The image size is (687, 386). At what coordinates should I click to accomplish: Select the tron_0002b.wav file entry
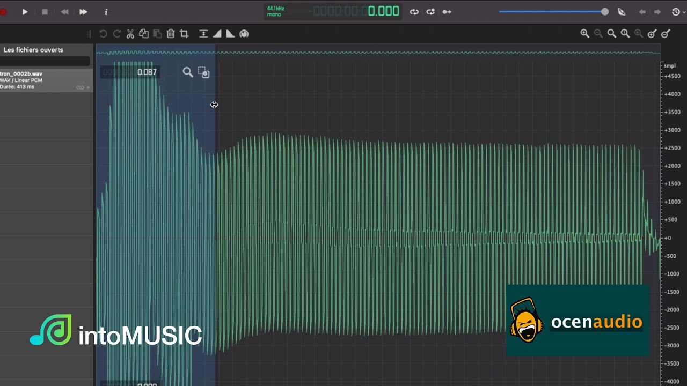pos(46,80)
